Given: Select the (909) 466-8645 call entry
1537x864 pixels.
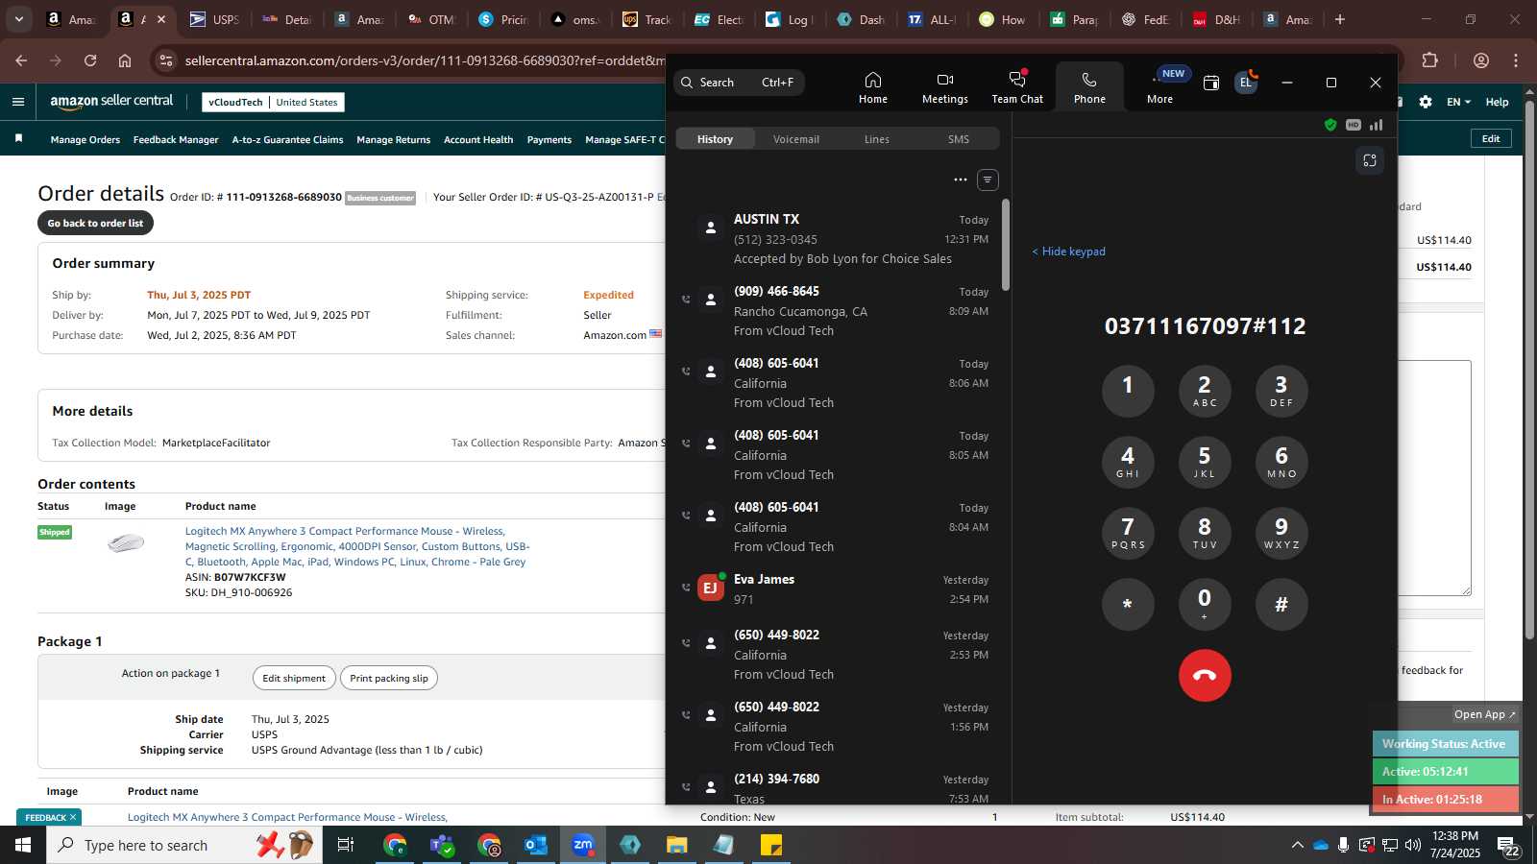Looking at the screenshot, I should [838, 311].
